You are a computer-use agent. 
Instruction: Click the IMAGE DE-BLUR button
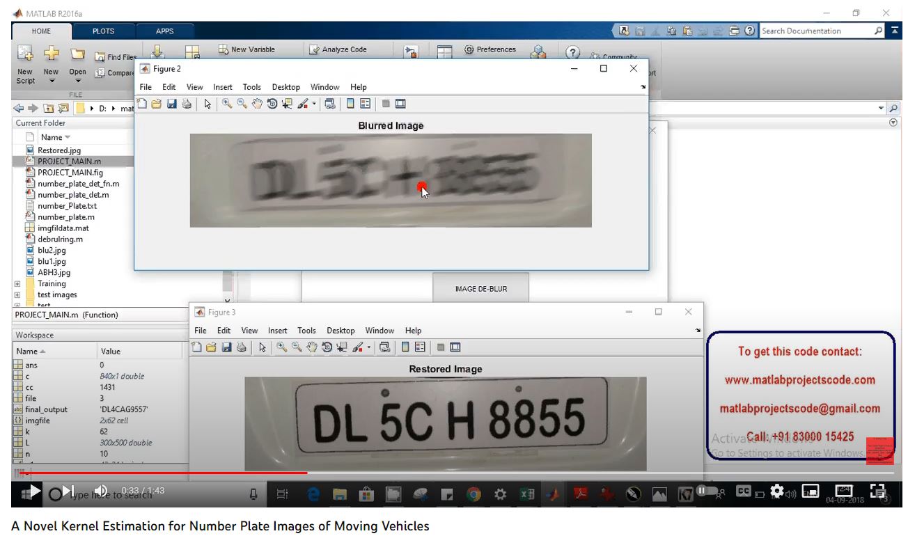click(480, 289)
